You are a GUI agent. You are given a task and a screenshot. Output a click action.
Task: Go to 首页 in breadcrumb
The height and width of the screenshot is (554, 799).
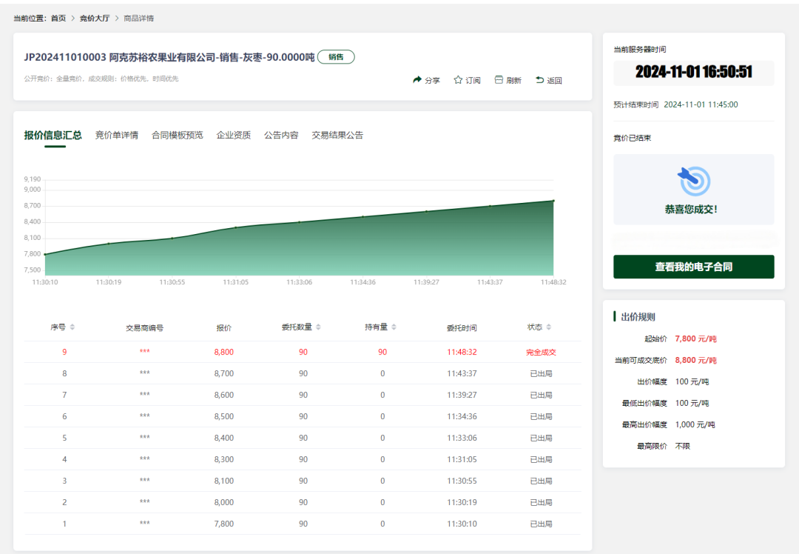click(x=58, y=18)
